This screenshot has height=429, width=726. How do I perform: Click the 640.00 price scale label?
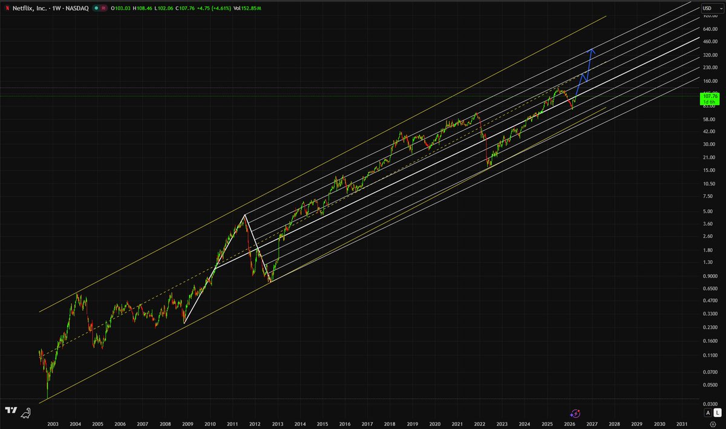(710, 28)
